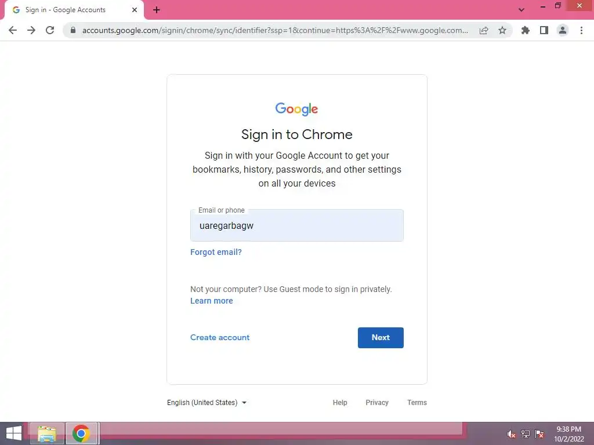Click the Create account link
Viewport: 594px width, 445px height.
click(220, 338)
